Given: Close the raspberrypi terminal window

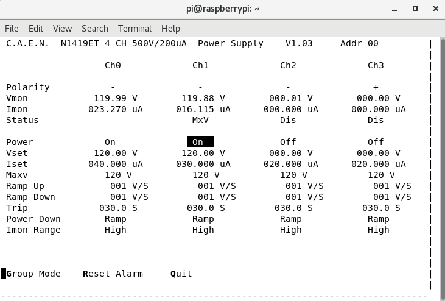Looking at the screenshot, I should (x=433, y=9).
